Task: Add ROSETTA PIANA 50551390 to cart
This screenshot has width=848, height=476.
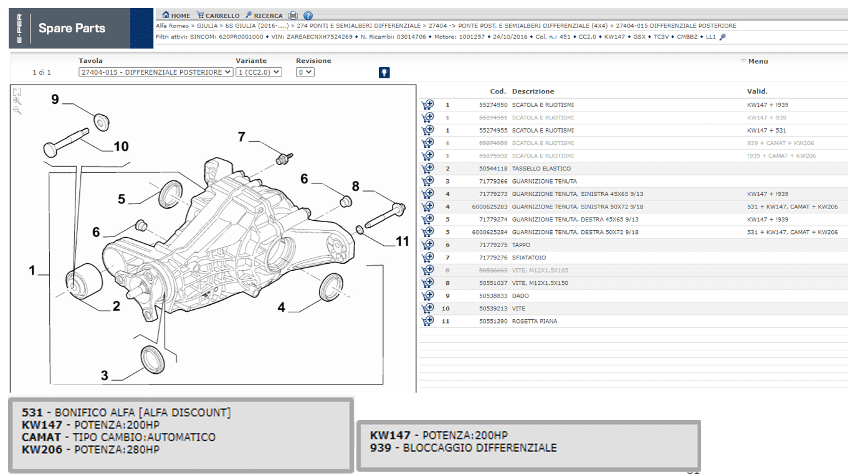Action: 427,322
